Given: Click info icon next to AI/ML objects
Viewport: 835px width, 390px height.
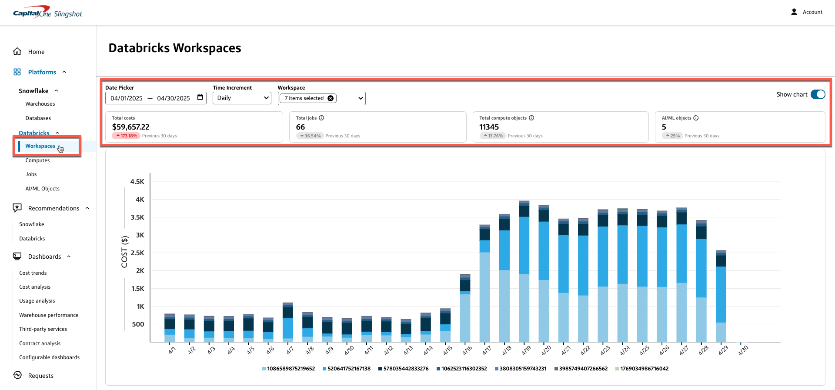Looking at the screenshot, I should click(x=696, y=118).
